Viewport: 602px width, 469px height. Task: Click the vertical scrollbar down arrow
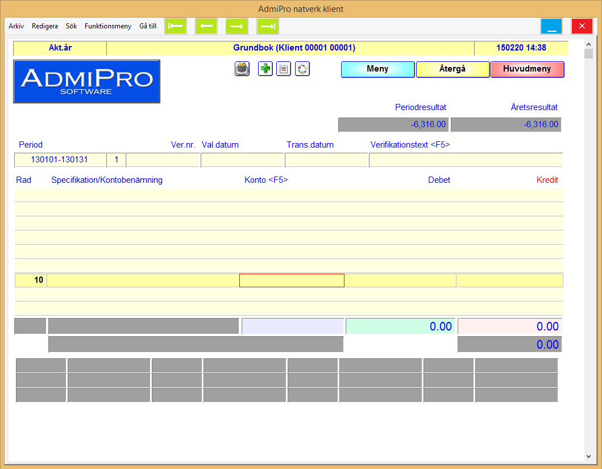coord(588,456)
